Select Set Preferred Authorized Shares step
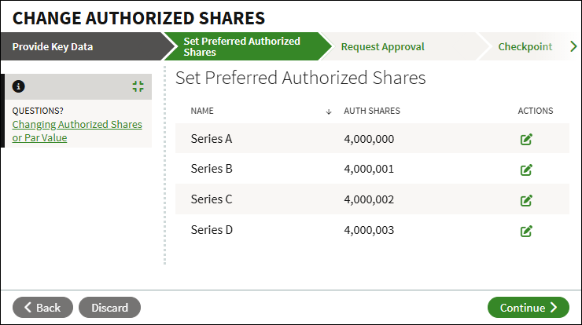Image resolution: width=582 pixels, height=325 pixels. (x=241, y=46)
